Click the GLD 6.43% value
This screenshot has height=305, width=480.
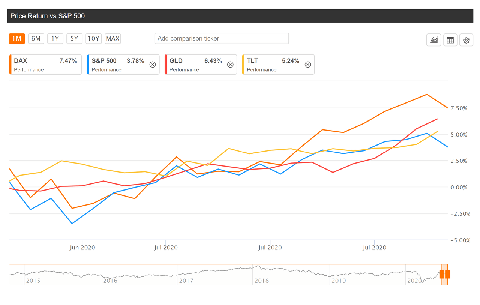(x=213, y=61)
